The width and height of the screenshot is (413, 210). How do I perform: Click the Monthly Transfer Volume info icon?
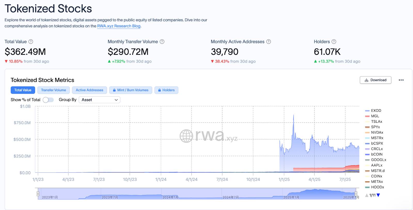[162, 42]
